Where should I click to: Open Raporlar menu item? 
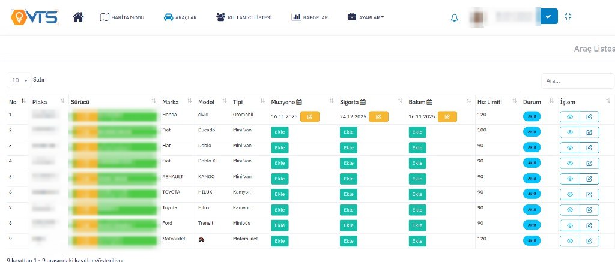309,17
